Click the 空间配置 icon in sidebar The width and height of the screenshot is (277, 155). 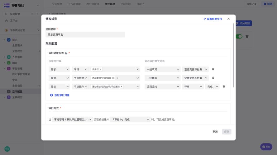[9, 91]
